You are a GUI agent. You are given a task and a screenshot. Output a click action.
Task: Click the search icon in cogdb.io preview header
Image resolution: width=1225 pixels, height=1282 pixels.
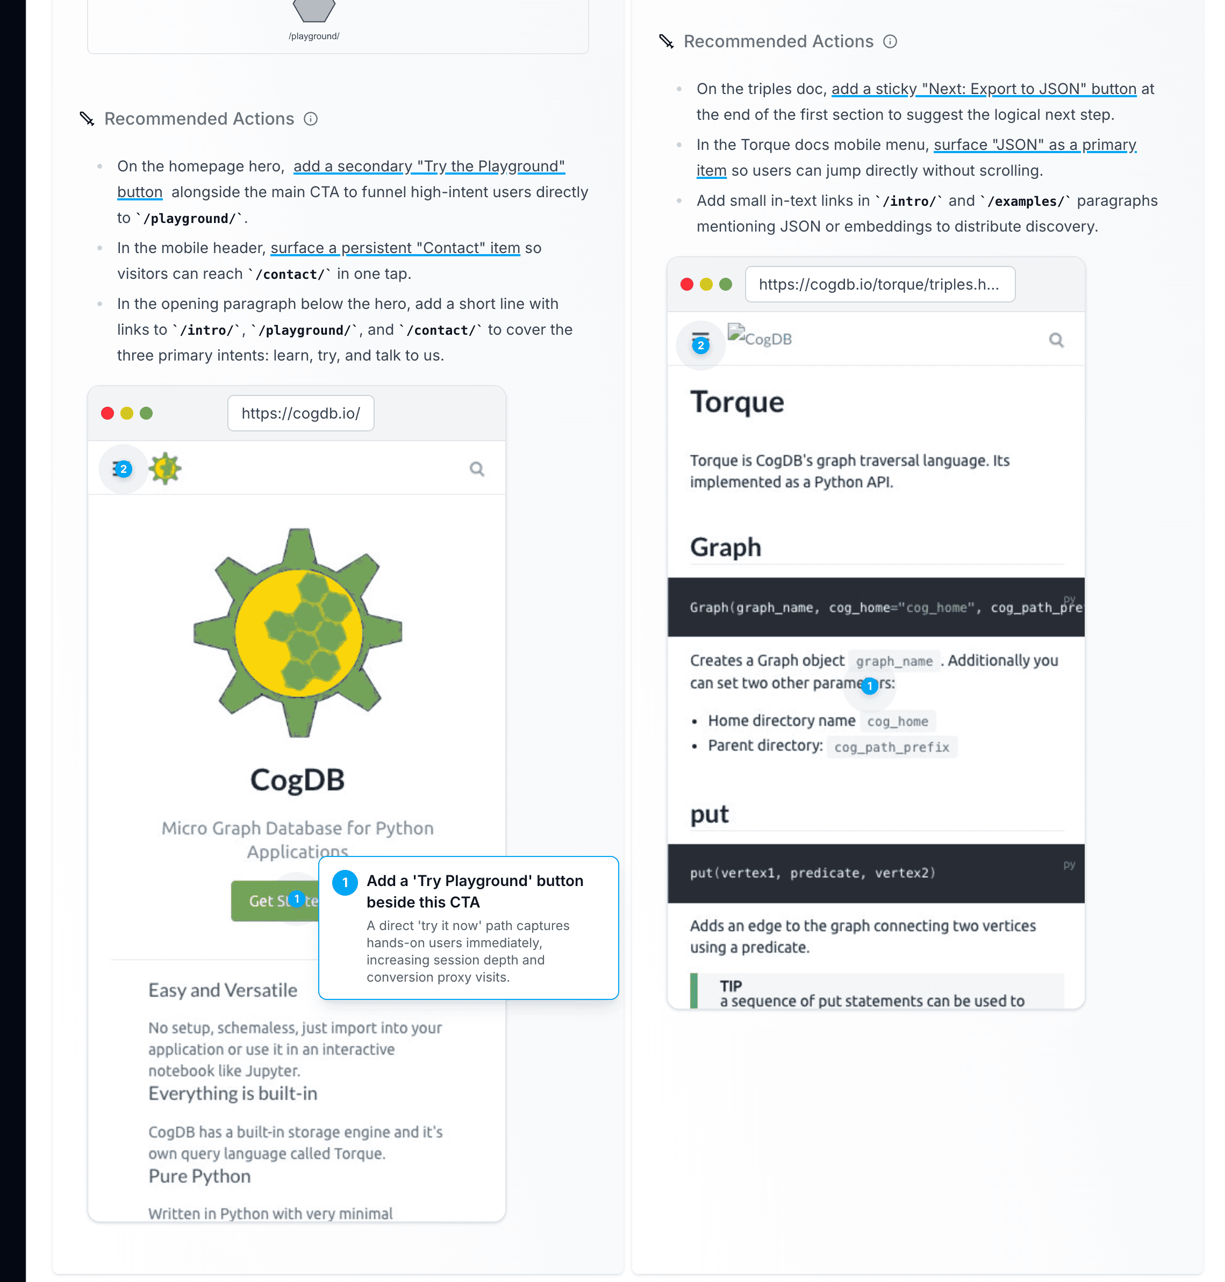tap(477, 469)
